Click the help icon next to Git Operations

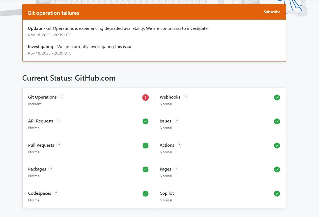coord(62,97)
